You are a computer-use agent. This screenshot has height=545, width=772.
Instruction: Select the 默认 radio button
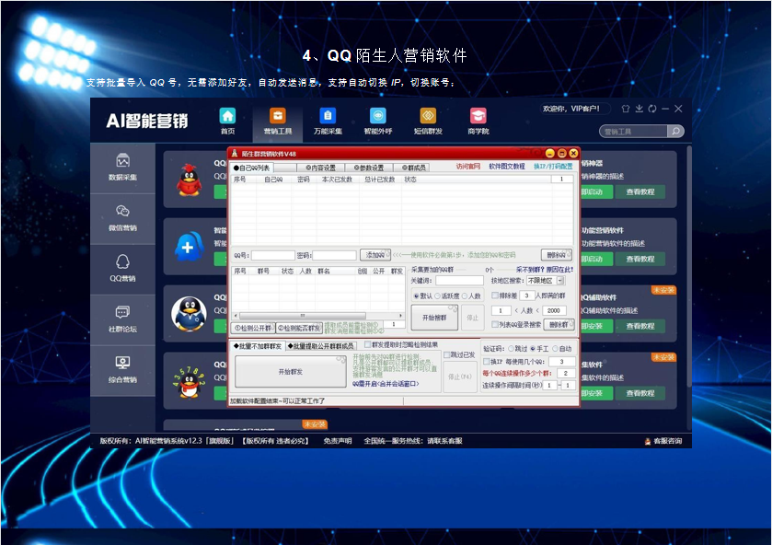click(x=417, y=296)
